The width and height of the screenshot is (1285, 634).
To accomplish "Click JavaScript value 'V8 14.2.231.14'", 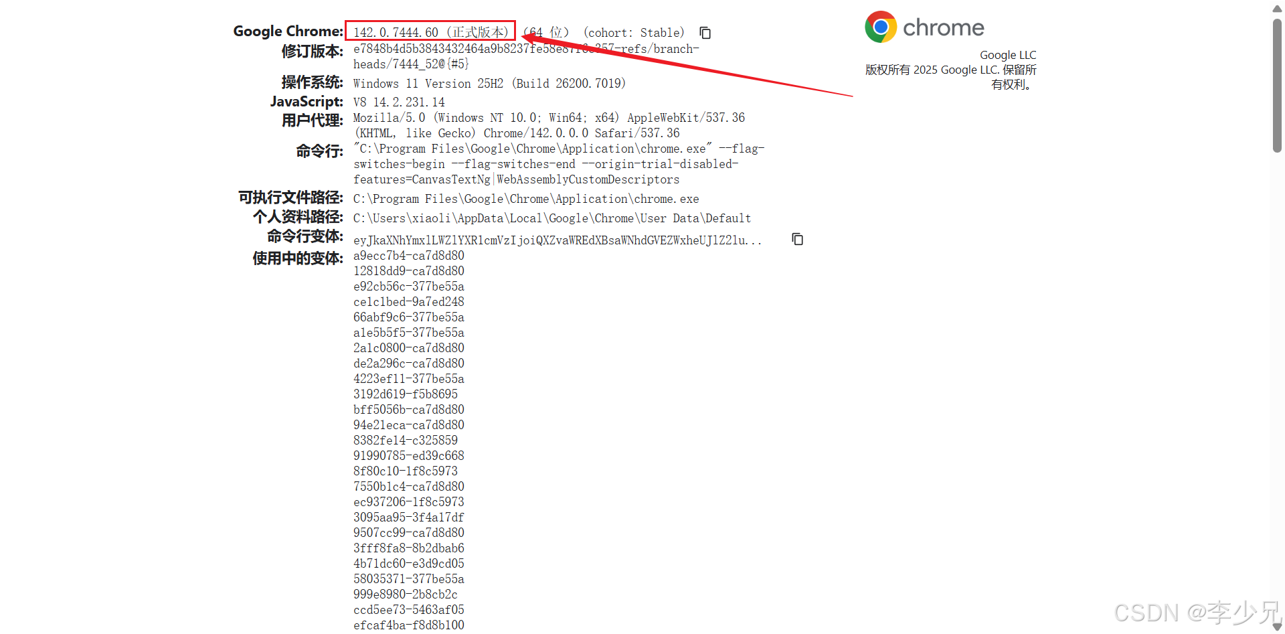I will 399,102.
